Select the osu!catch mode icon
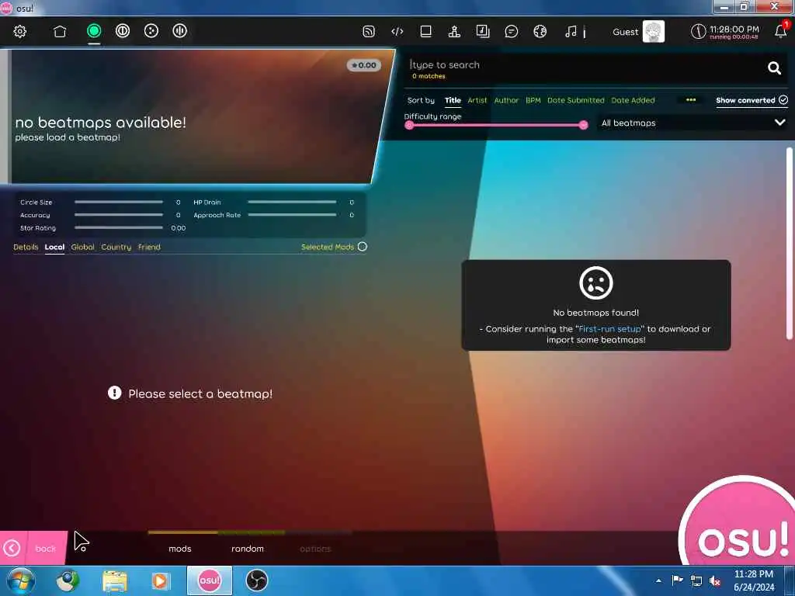Image resolution: width=795 pixels, height=596 pixels. pos(151,31)
